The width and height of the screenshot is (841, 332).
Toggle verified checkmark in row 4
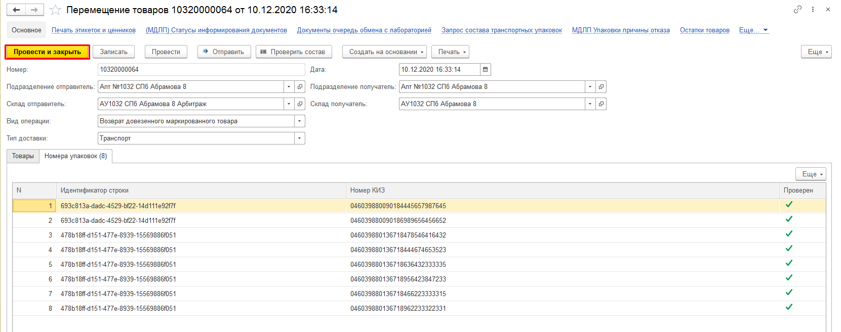789,249
